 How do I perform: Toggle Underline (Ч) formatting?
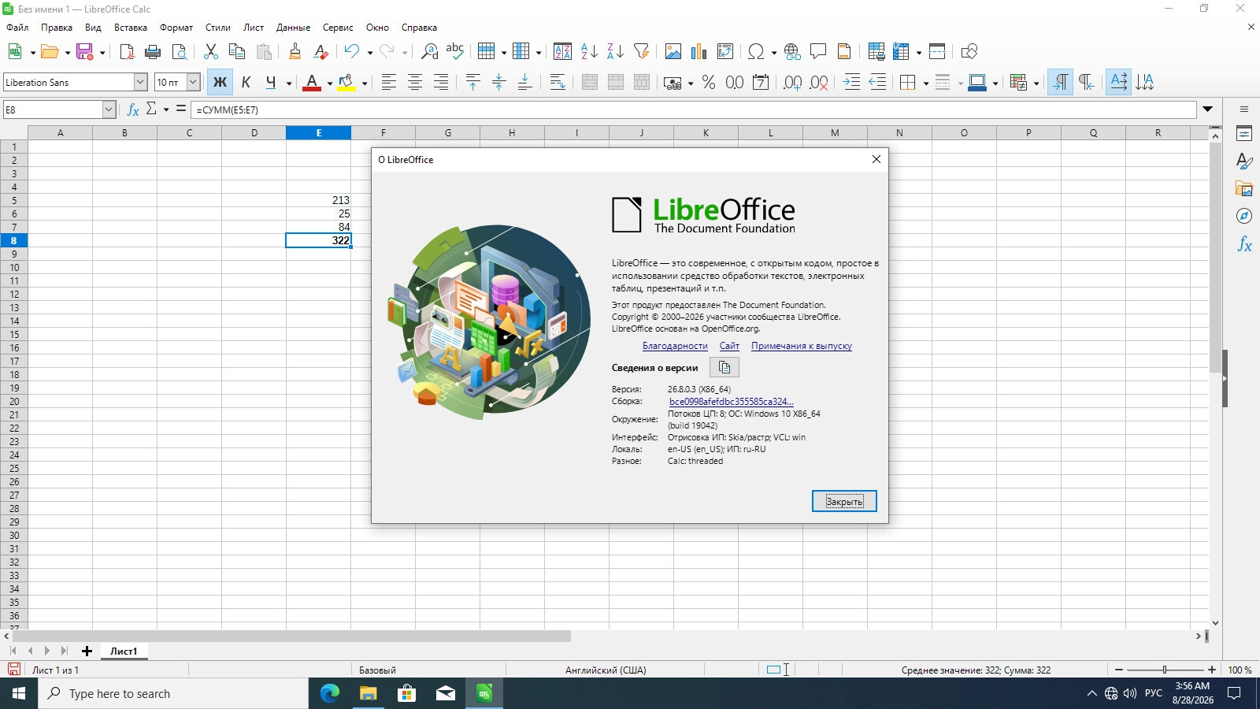[x=271, y=83]
